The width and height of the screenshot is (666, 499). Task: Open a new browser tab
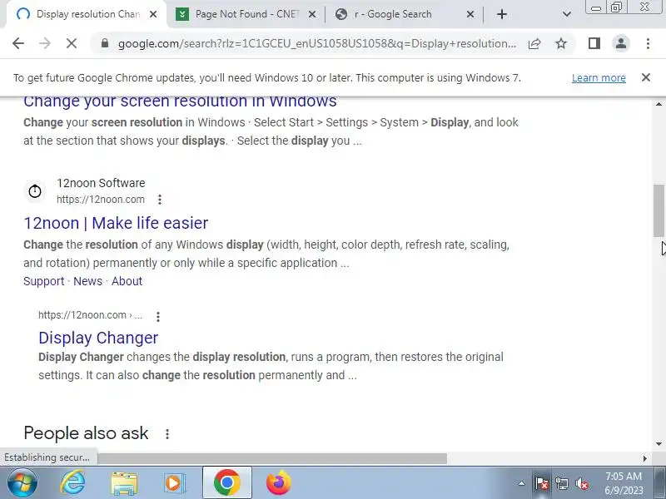pos(502,14)
